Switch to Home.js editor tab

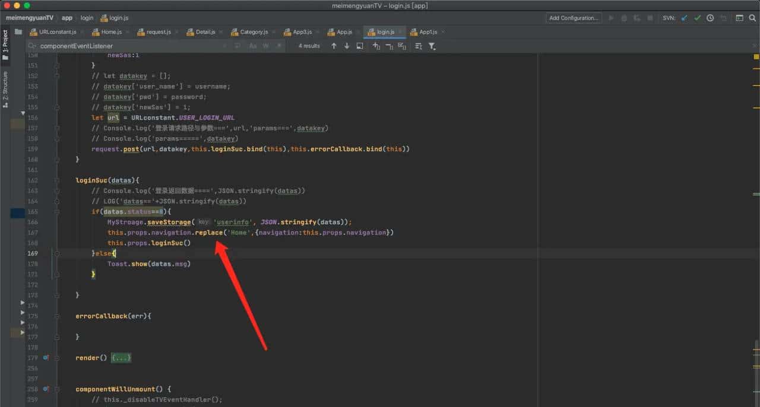pos(111,32)
